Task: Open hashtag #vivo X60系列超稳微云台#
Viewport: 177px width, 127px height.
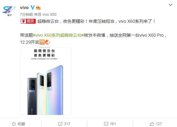Action: (58, 35)
